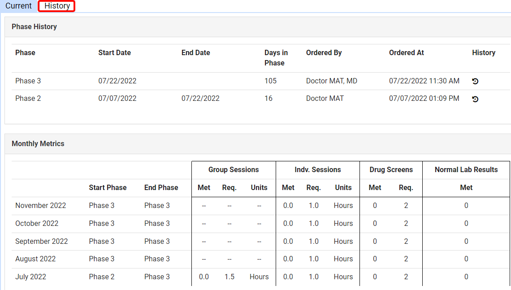This screenshot has width=511, height=290.
Task: Open the history icon for Phase 2
Action: pyautogui.click(x=475, y=99)
